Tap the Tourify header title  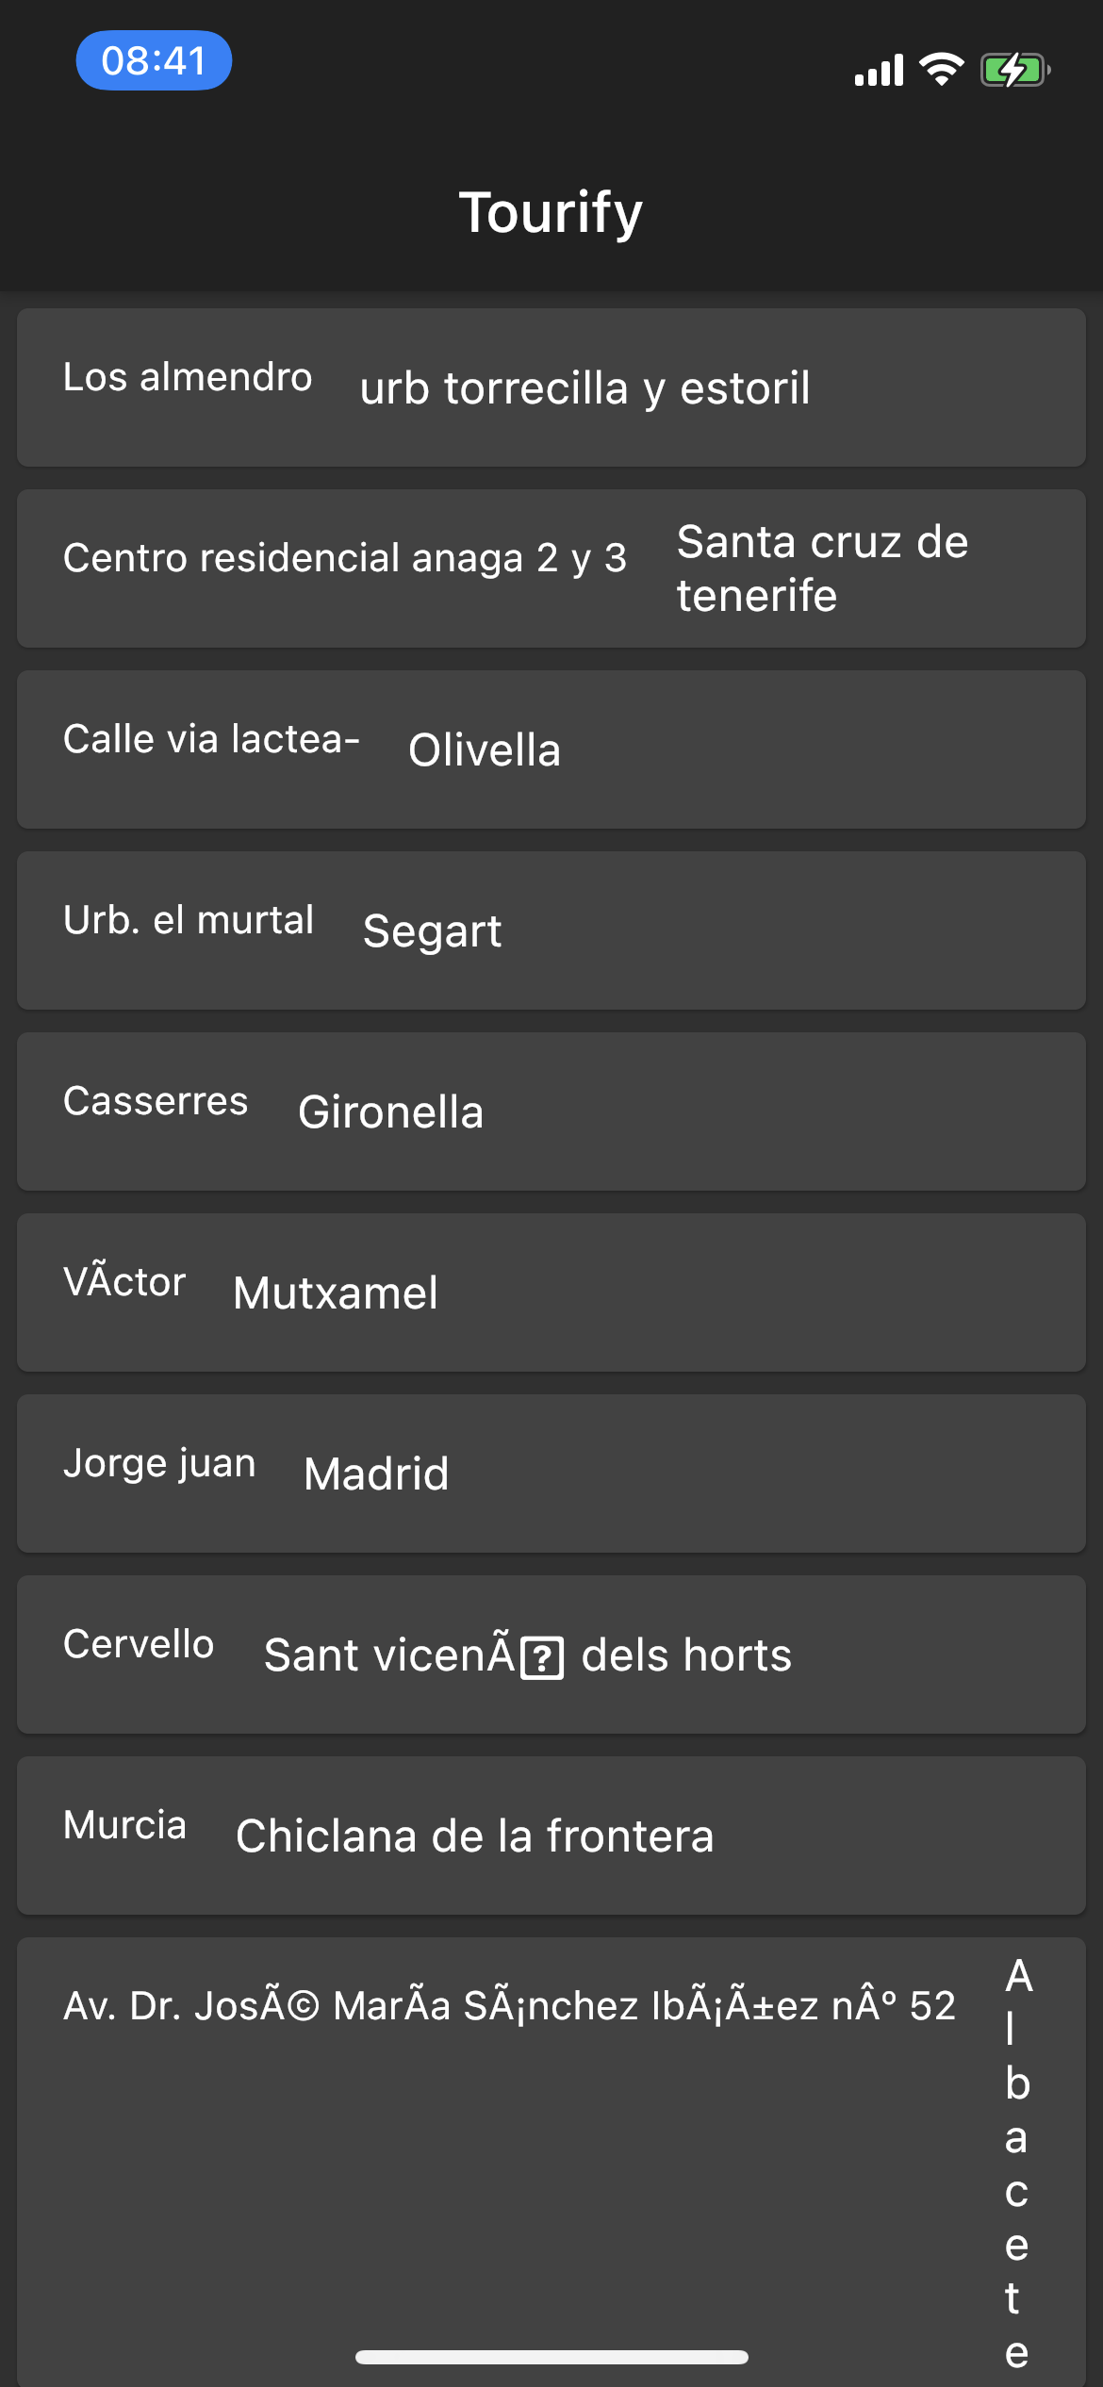click(551, 212)
